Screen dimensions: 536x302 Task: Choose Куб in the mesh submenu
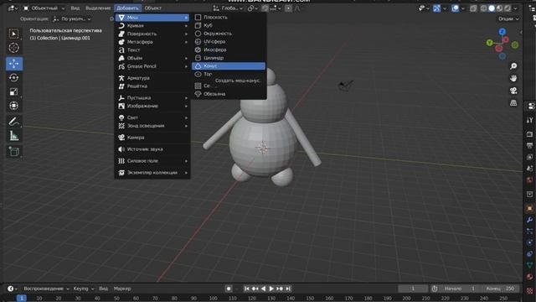pos(229,25)
